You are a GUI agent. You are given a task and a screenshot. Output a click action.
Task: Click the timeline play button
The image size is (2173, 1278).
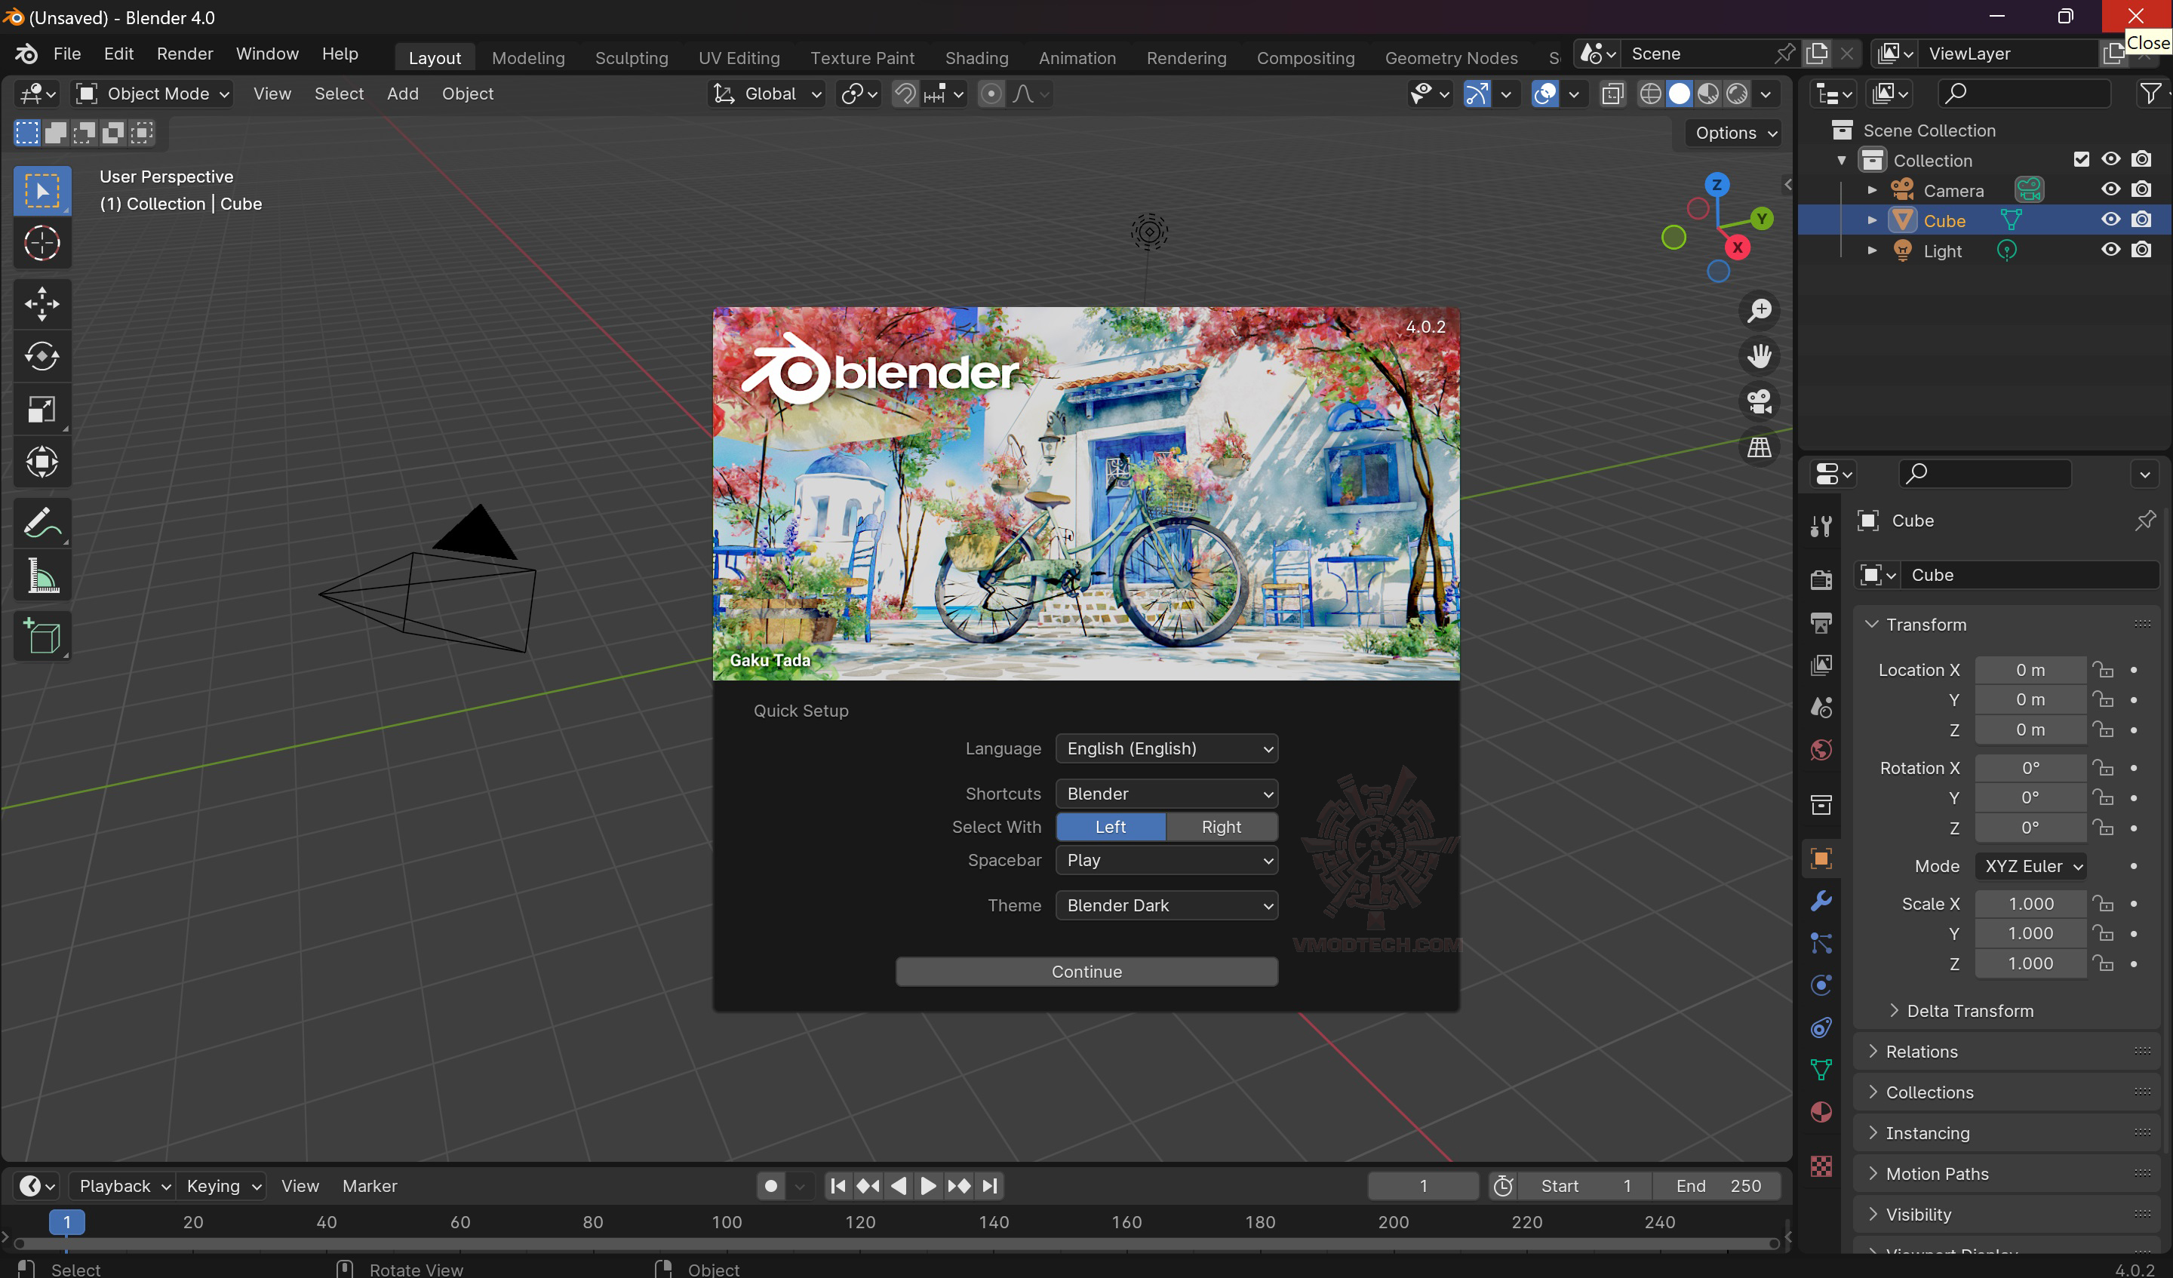click(928, 1187)
